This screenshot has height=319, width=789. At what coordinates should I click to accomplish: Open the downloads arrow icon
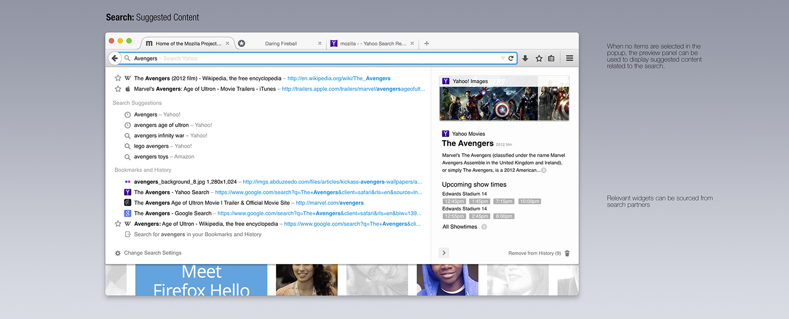[525, 58]
